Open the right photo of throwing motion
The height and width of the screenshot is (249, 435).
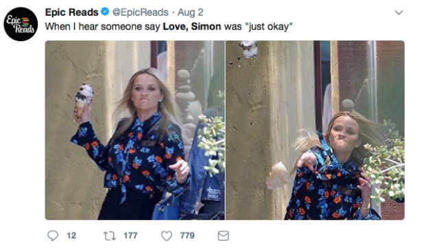tap(315, 130)
